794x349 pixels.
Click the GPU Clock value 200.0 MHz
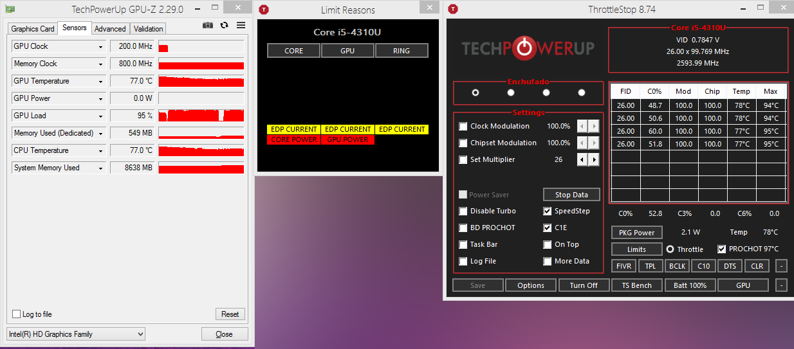[133, 46]
